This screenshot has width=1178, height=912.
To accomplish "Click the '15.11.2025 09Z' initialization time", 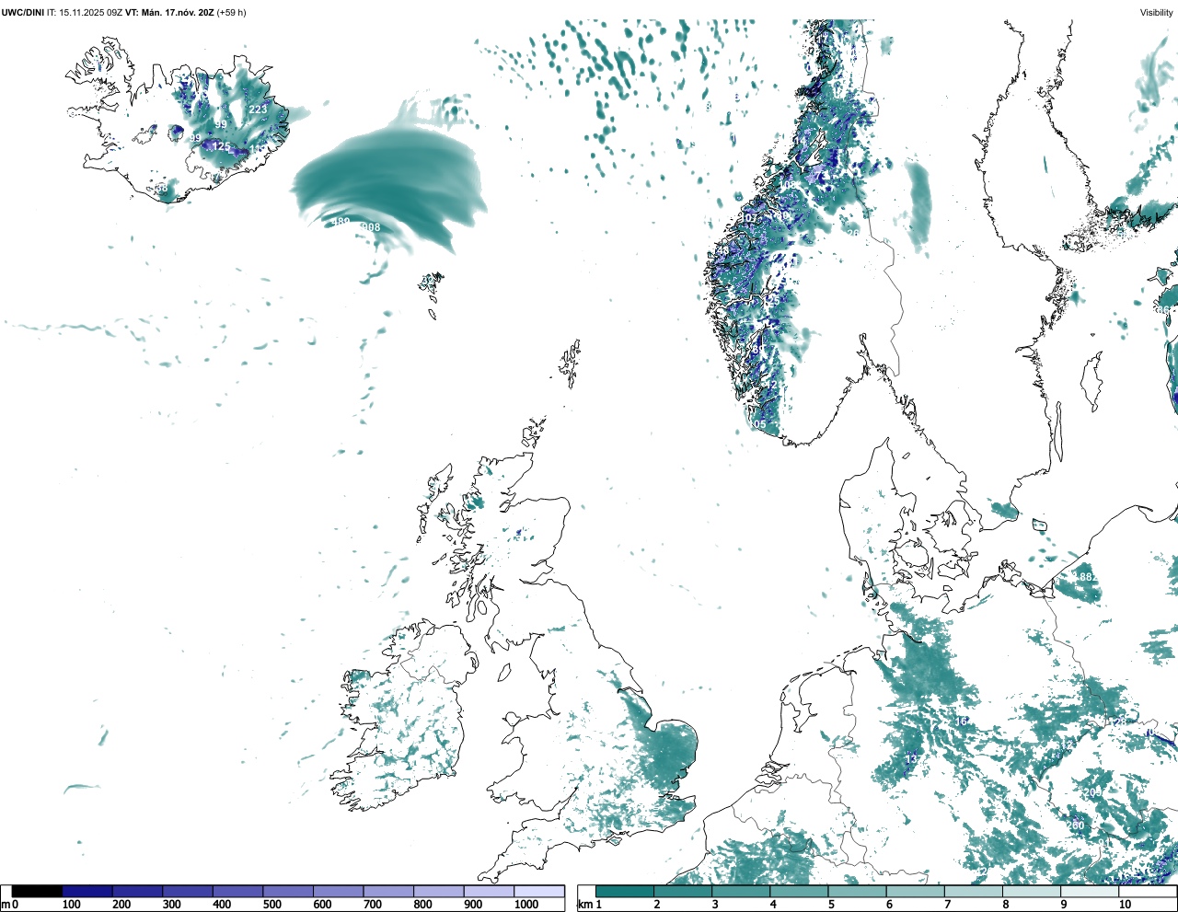I will coord(90,12).
